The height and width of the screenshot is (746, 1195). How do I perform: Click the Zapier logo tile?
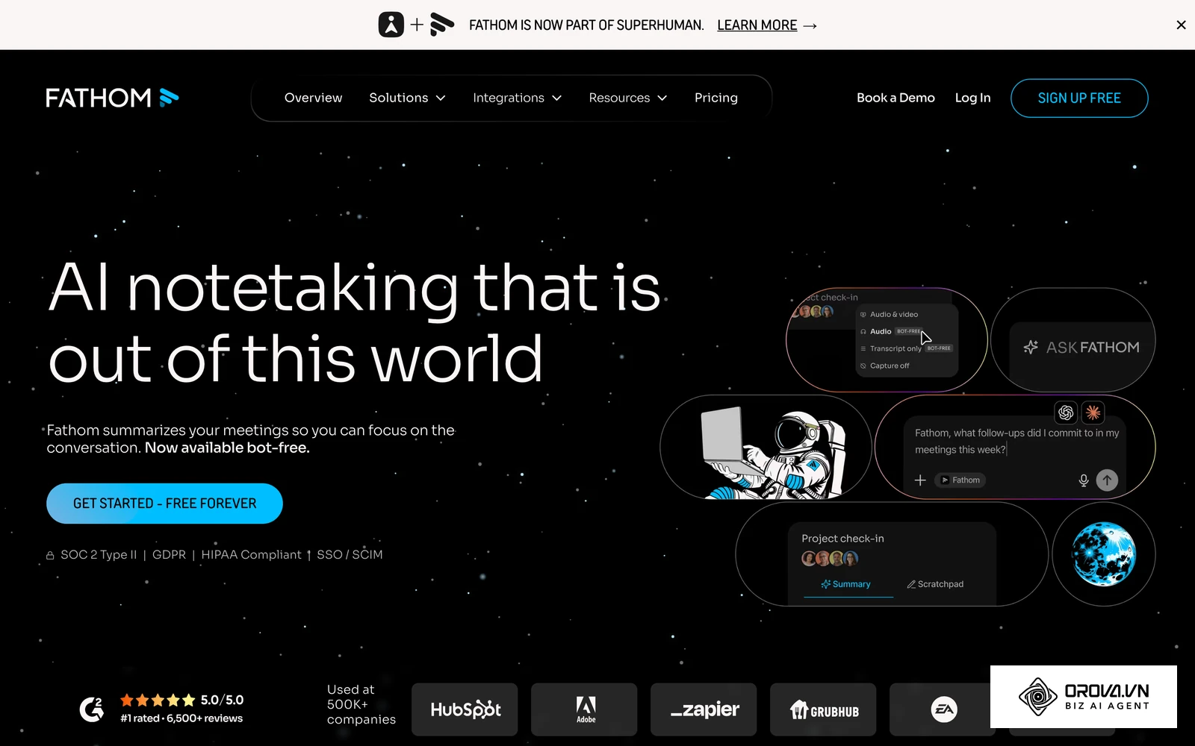click(704, 709)
